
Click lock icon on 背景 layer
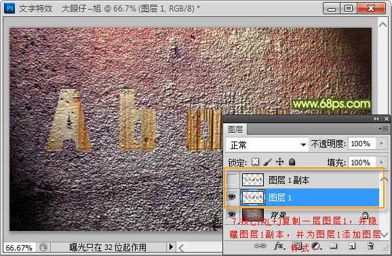366,215
